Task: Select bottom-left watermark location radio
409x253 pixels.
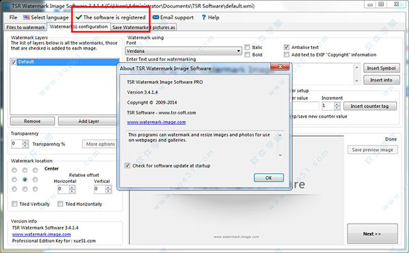Action: [14, 189]
